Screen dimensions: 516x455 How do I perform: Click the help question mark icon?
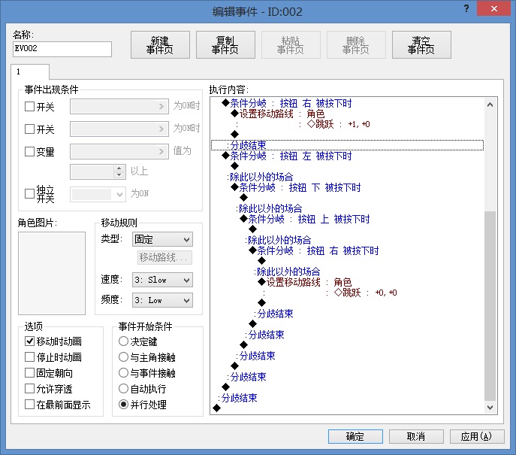(x=466, y=8)
